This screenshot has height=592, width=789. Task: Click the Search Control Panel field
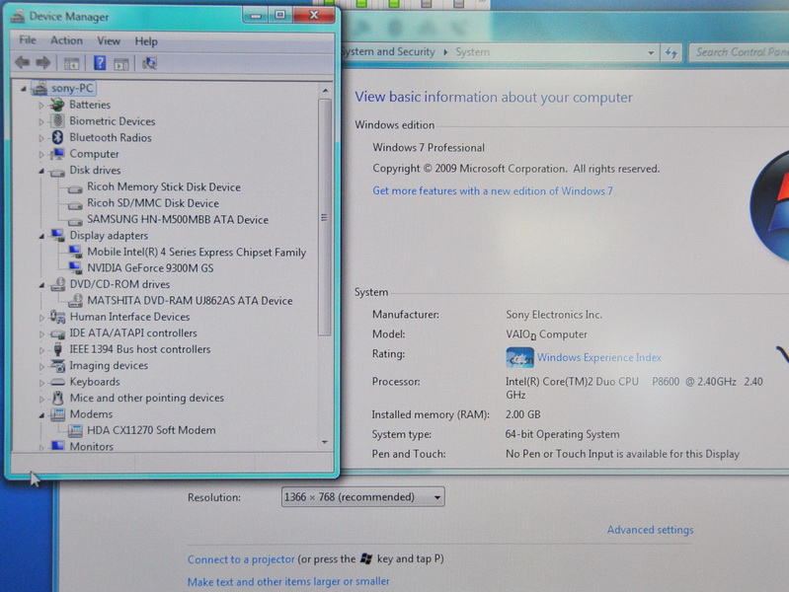pos(740,52)
